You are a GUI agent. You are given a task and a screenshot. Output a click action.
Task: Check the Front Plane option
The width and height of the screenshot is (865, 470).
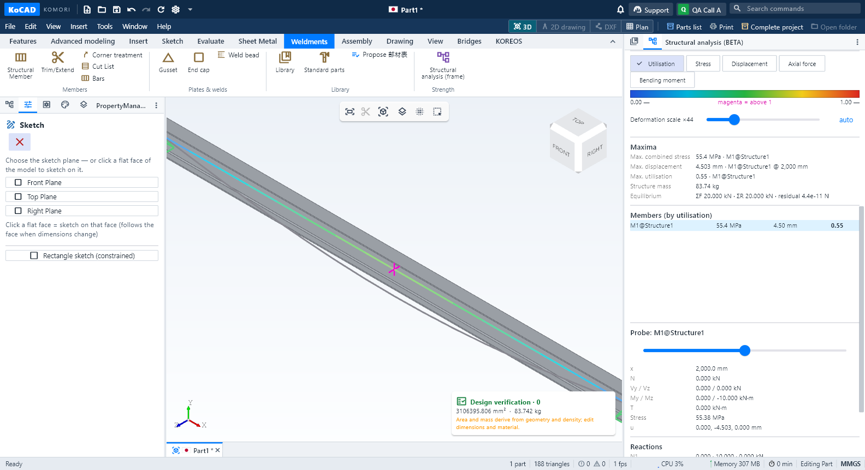pos(82,182)
